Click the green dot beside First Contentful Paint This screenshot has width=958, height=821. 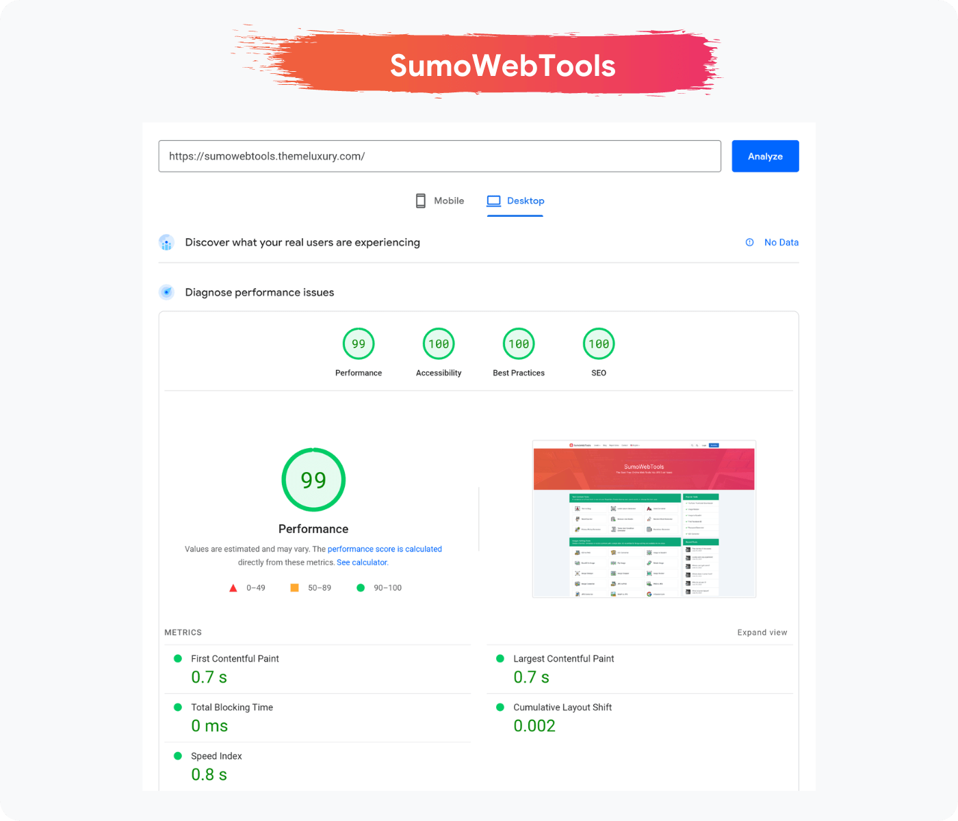tap(178, 659)
